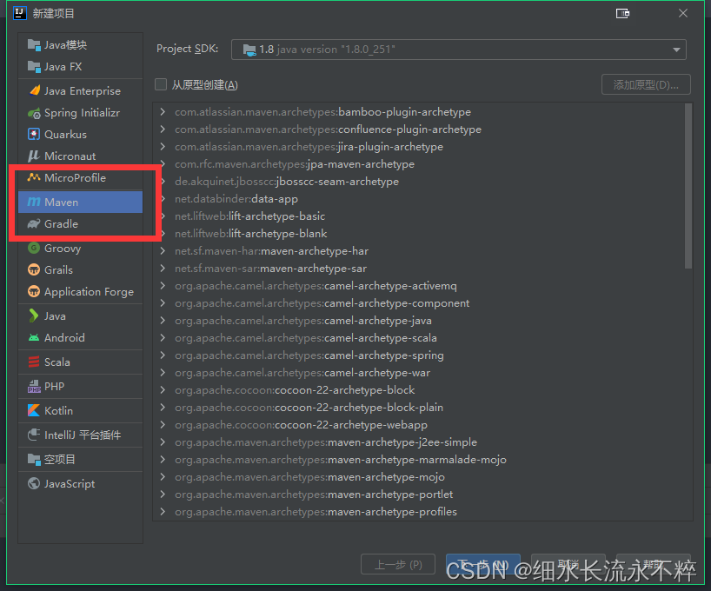Click the MicroProfile logo icon
Viewport: 711px width, 591px height.
(34, 177)
